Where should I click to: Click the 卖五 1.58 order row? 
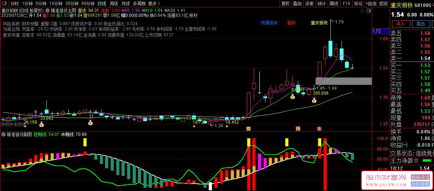pos(412,33)
